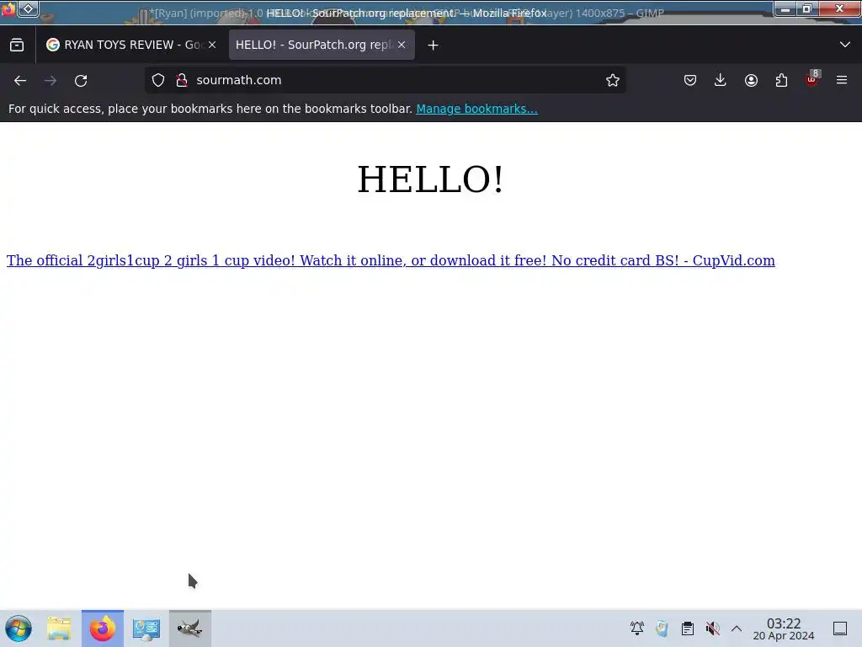Click the forward navigation arrow
This screenshot has width=862, height=647.
[51, 81]
